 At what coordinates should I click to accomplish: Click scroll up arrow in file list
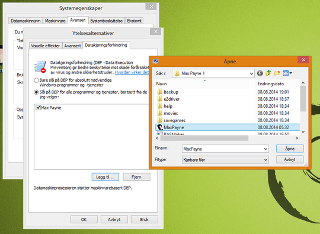[303, 83]
